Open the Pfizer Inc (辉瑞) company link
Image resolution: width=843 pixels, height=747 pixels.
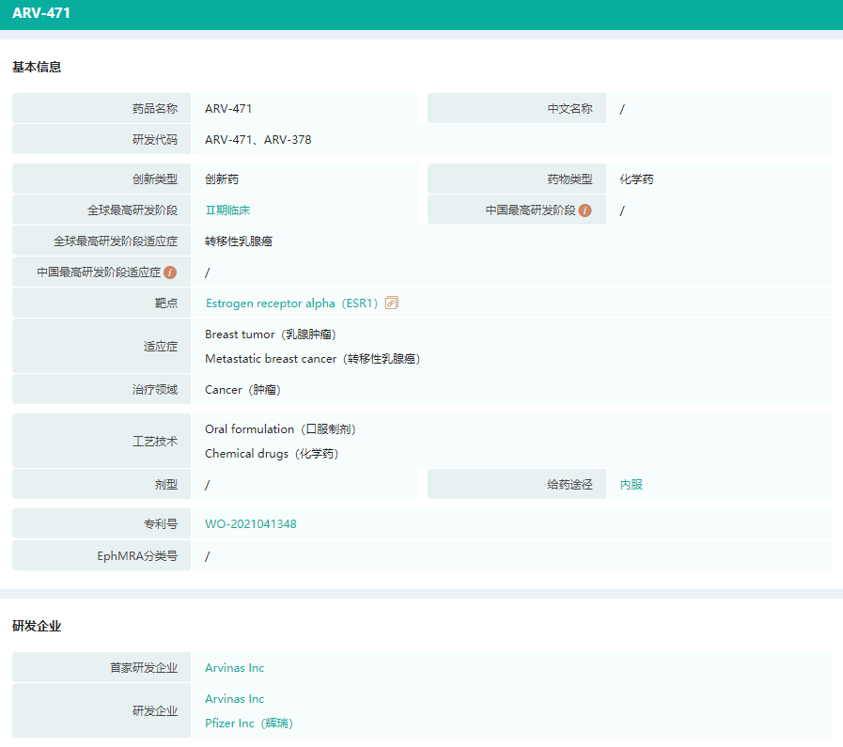click(x=249, y=724)
